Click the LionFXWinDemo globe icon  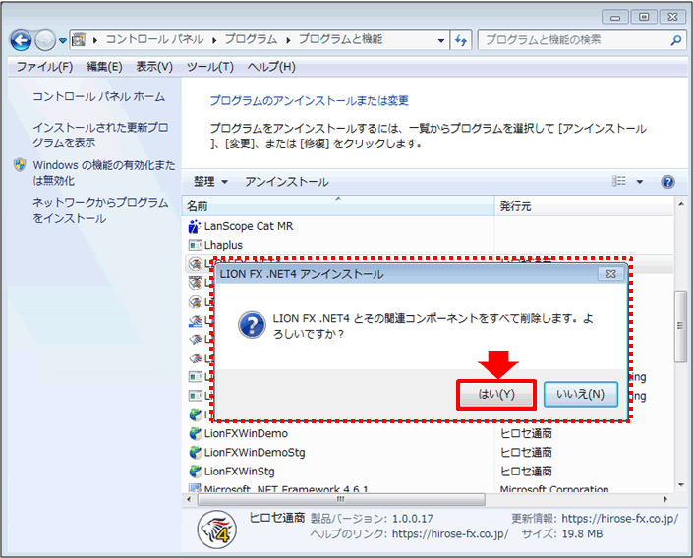tap(196, 433)
